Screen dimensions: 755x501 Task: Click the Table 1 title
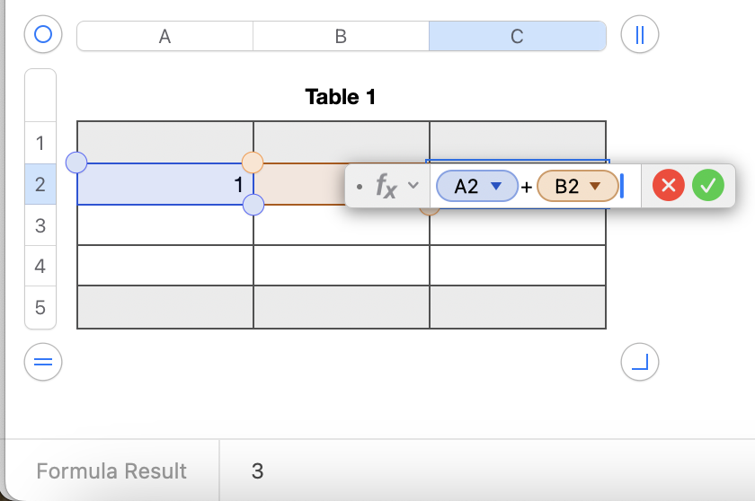click(341, 97)
